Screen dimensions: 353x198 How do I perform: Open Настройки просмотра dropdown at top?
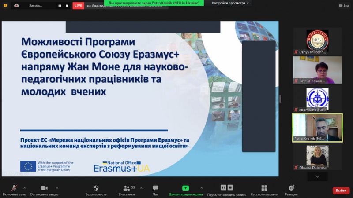point(231,3)
